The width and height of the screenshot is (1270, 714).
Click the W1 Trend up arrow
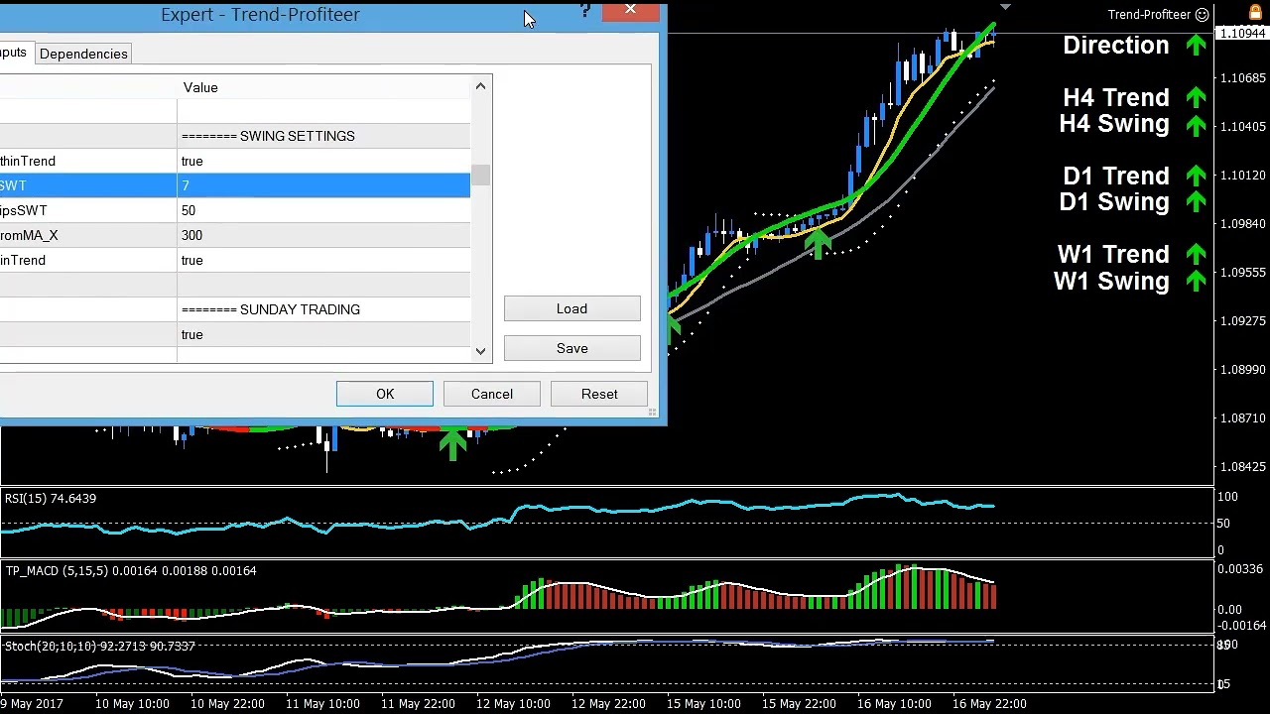[x=1196, y=255]
